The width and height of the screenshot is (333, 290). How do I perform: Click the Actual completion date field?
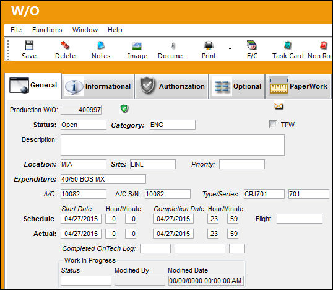[173, 234]
